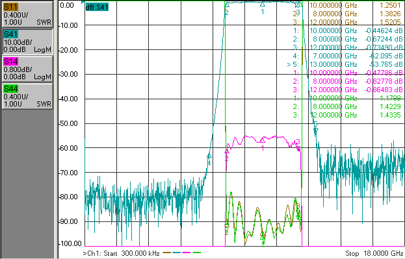Click the Stop 18.0000 GHz frequency label
Screen dimensions: 405x259
(x=374, y=253)
